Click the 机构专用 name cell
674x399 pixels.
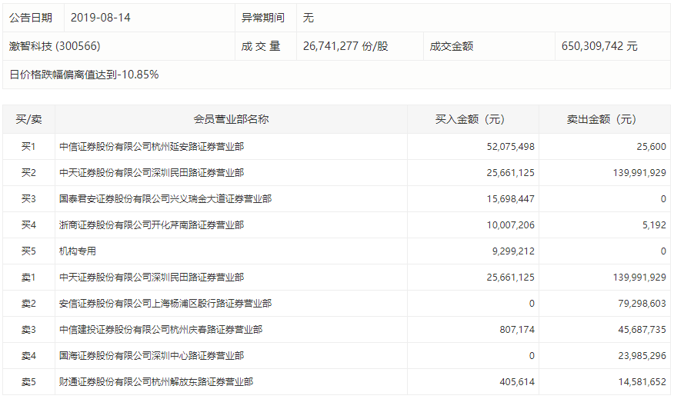click(x=78, y=251)
